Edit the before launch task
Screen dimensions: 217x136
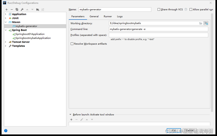click(x=82, y=119)
